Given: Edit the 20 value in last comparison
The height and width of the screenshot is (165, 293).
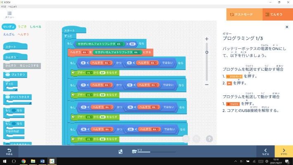Looking at the screenshot, I should point(130,129).
